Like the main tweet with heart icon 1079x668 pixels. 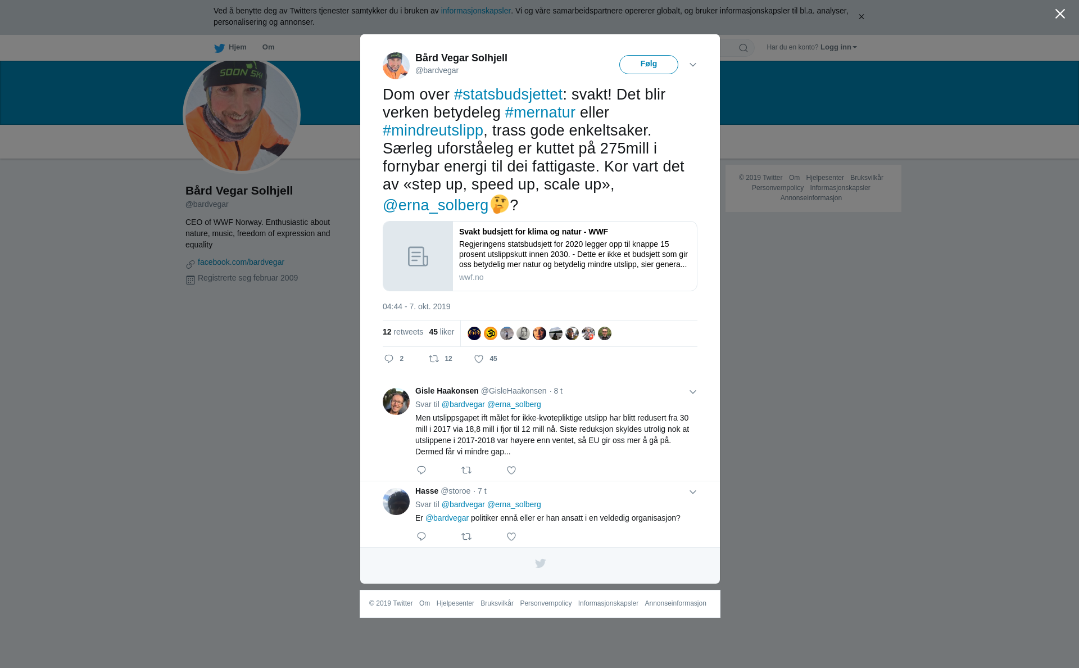point(479,359)
